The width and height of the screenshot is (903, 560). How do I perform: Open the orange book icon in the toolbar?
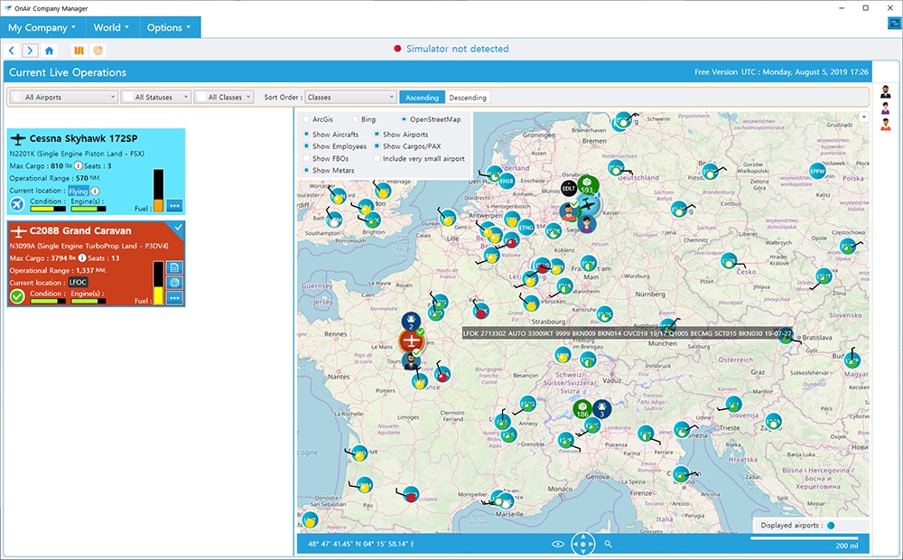(79, 51)
